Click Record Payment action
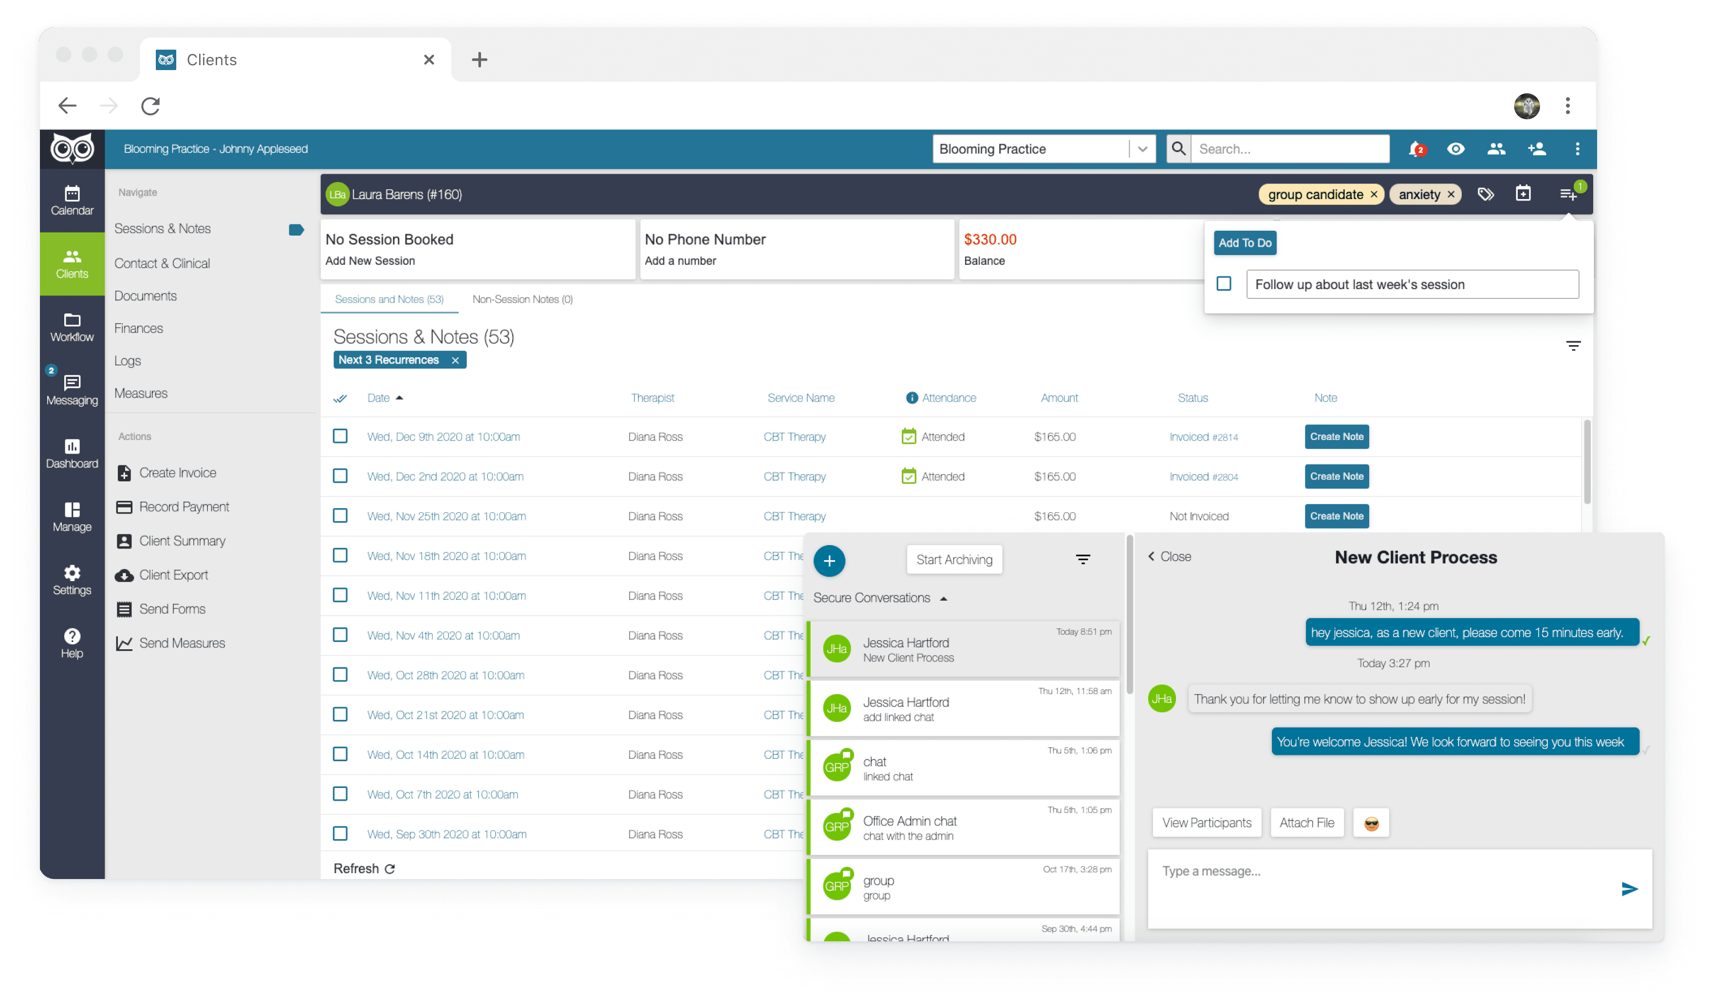 tap(173, 507)
